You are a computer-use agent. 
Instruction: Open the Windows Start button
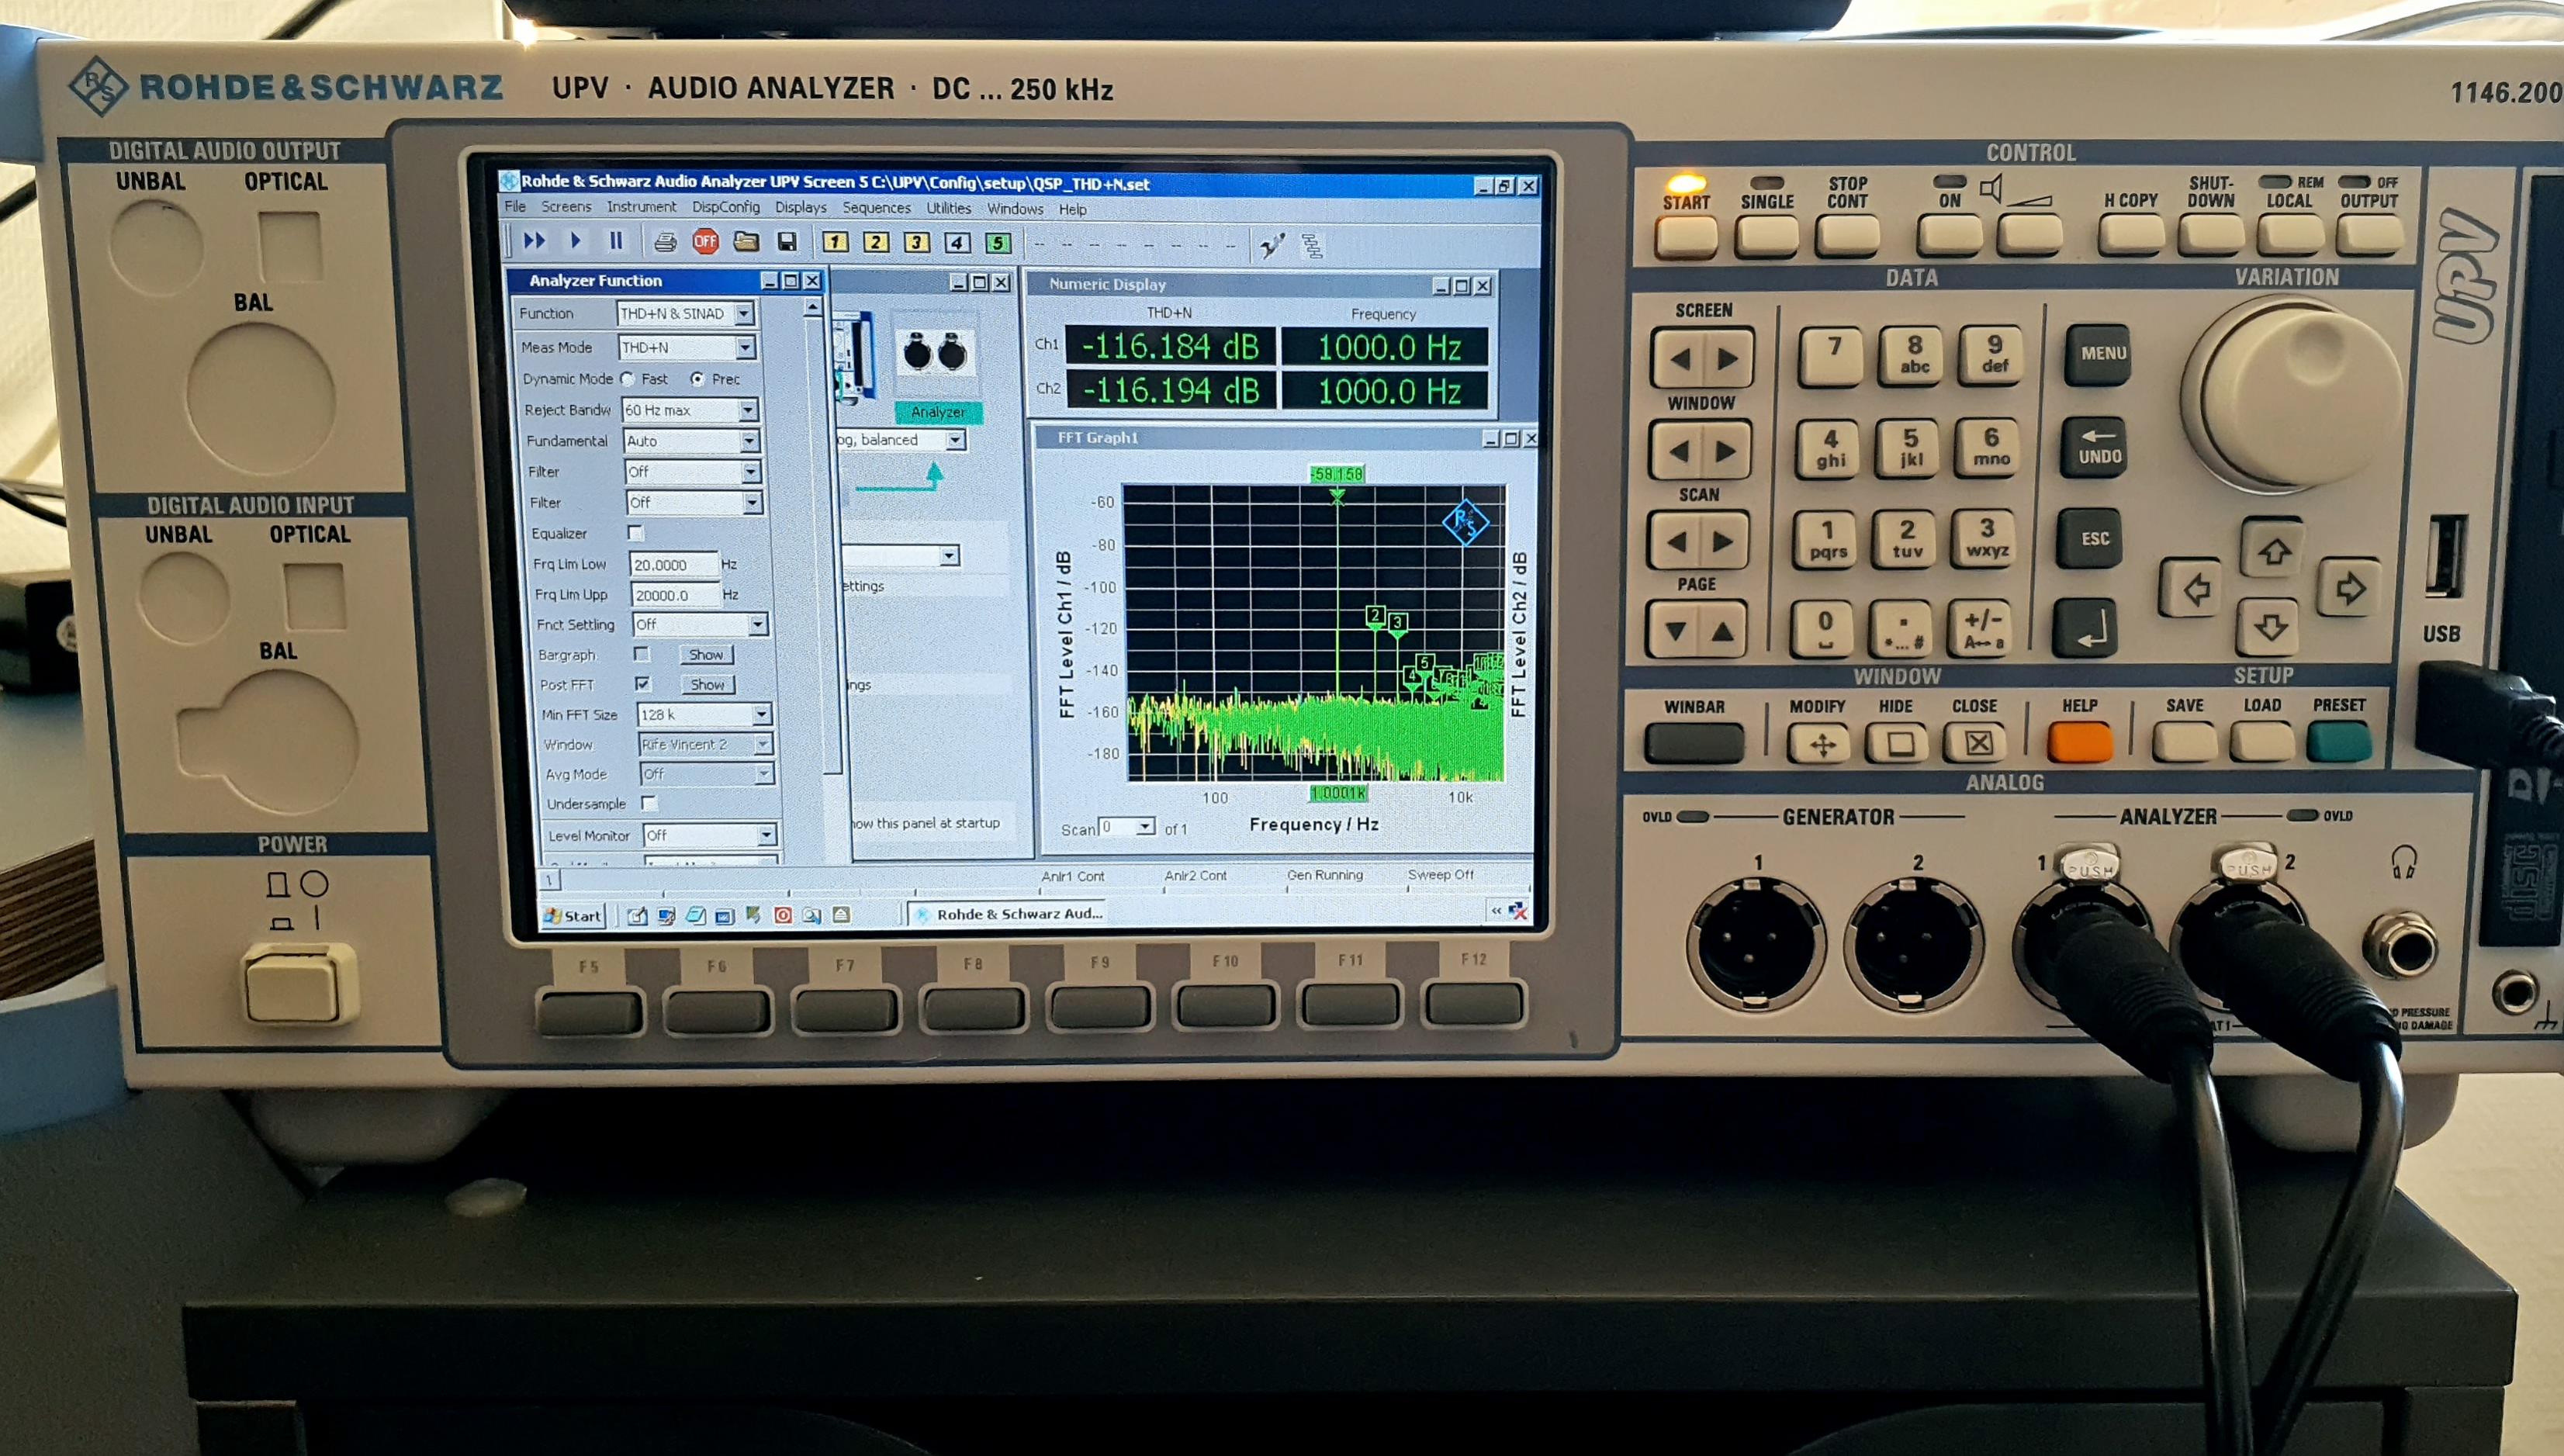573,915
